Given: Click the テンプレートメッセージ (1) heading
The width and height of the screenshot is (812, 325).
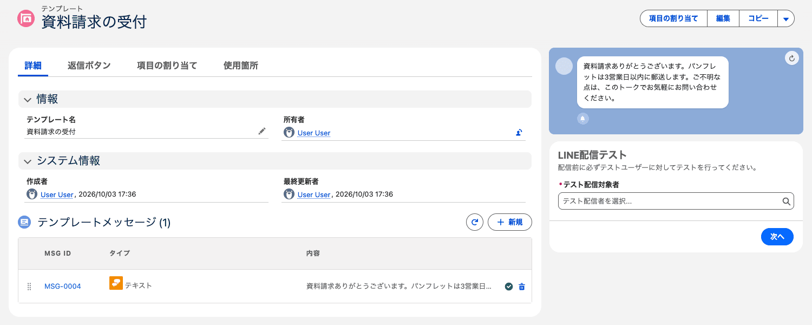Looking at the screenshot, I should 104,222.
